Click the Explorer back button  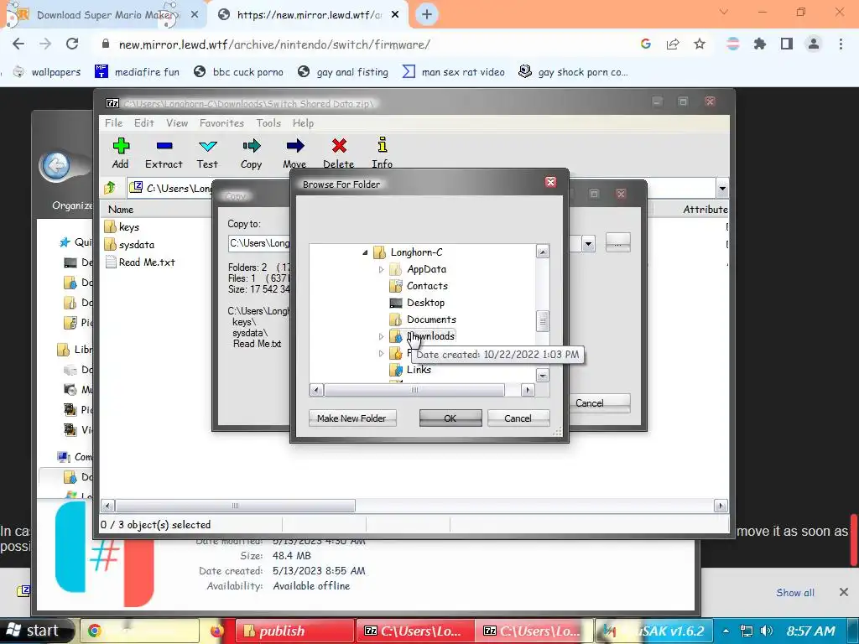point(56,165)
